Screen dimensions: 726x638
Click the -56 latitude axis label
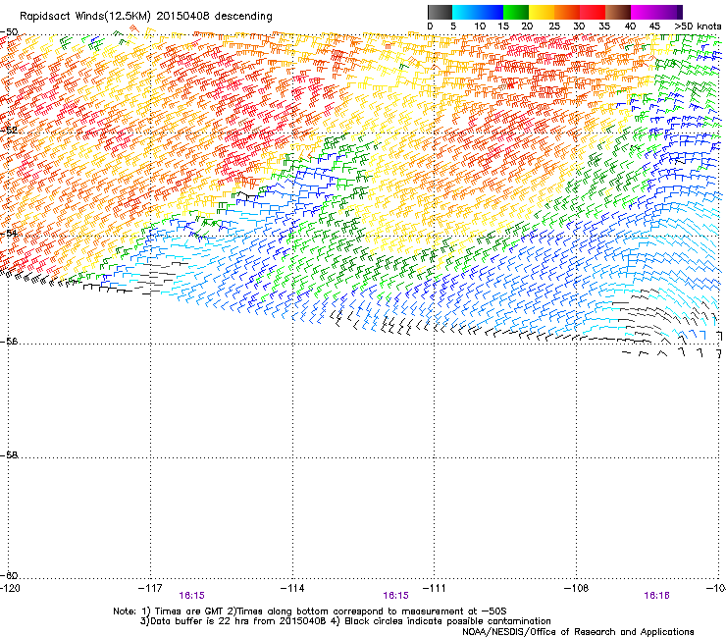pyautogui.click(x=9, y=342)
